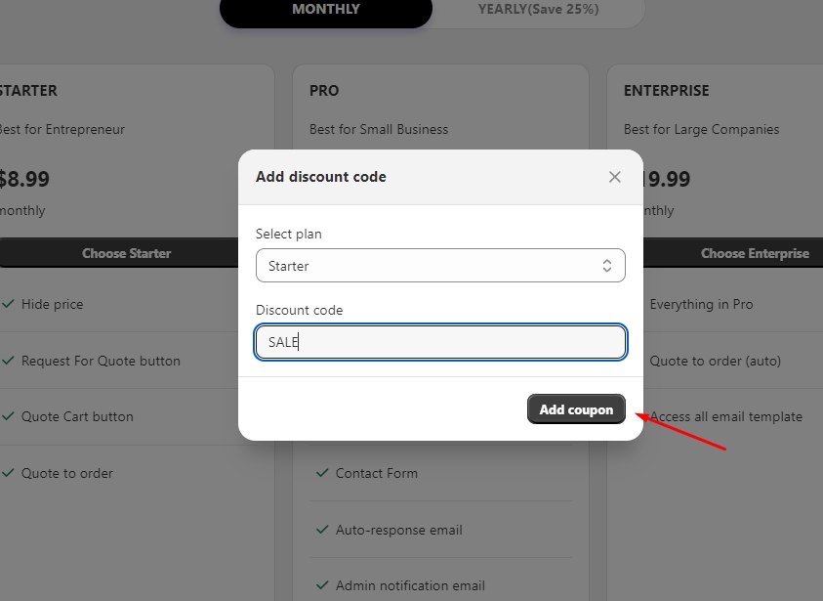Click the Choose Enterprise button
This screenshot has width=823, height=601.
click(752, 253)
